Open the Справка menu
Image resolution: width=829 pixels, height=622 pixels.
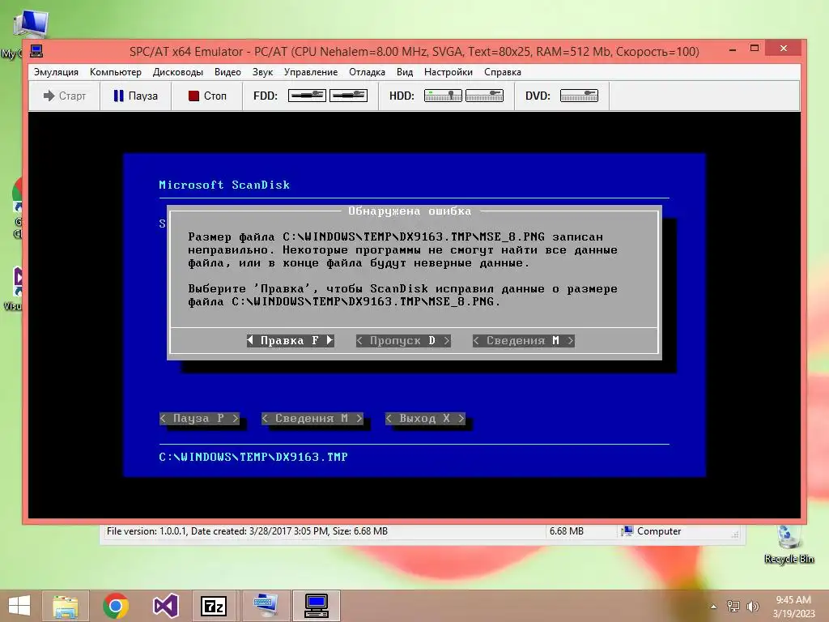click(502, 72)
